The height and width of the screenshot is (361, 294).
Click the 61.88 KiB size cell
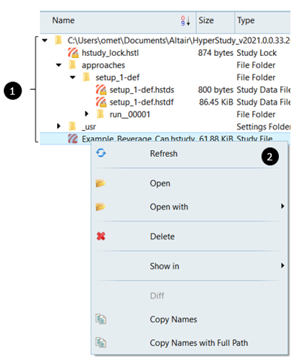coord(216,138)
